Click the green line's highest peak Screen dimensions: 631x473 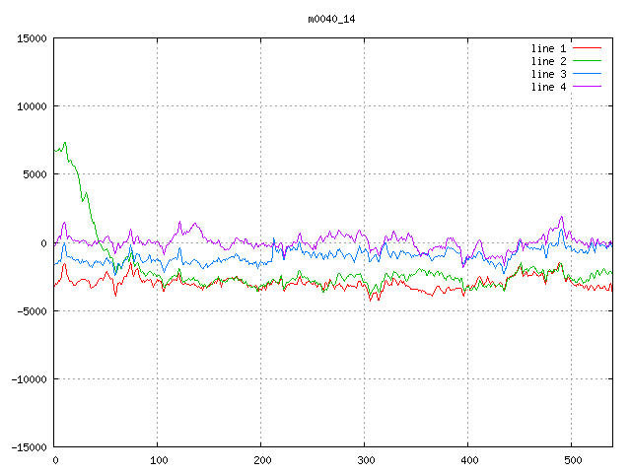click(65, 143)
